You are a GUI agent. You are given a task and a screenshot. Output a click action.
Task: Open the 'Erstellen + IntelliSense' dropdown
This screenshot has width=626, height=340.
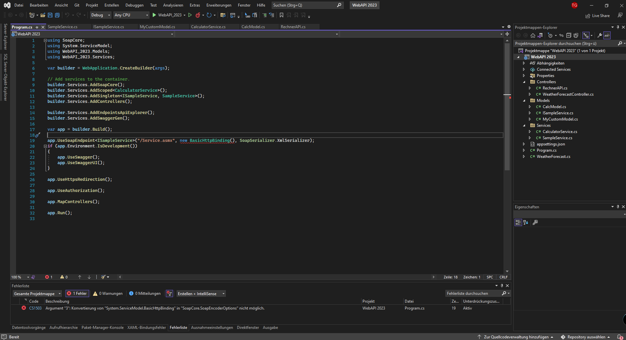[201, 293]
